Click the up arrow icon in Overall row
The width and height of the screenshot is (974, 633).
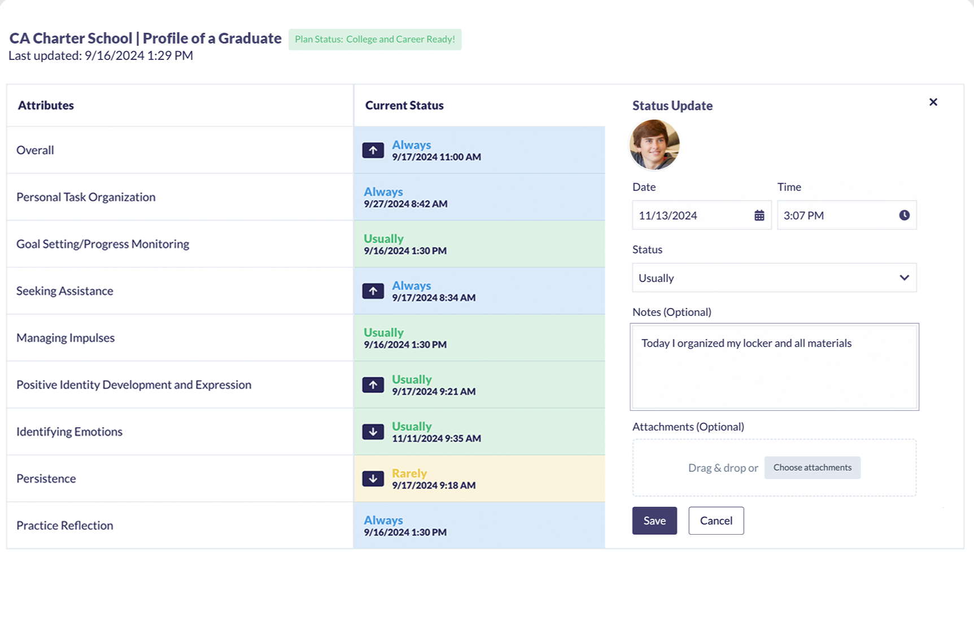[x=373, y=150]
